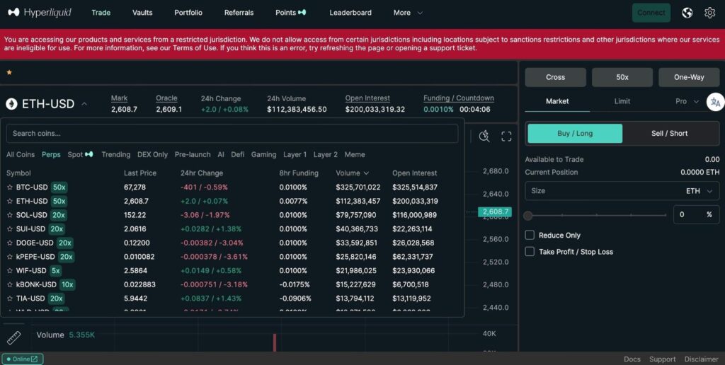
Task: Toggle fullscreen chart icon
Action: (506, 137)
